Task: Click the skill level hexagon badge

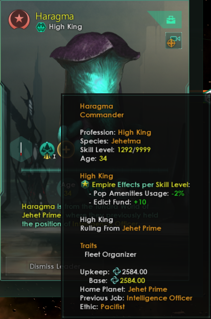Action: [21, 149]
